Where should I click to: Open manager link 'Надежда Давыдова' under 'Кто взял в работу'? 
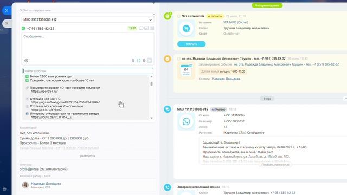click(x=46, y=184)
